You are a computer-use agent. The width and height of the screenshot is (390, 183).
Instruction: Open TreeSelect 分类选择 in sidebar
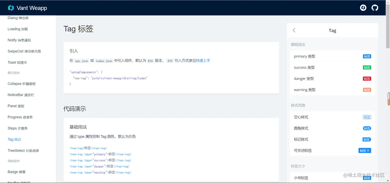tap(23, 151)
